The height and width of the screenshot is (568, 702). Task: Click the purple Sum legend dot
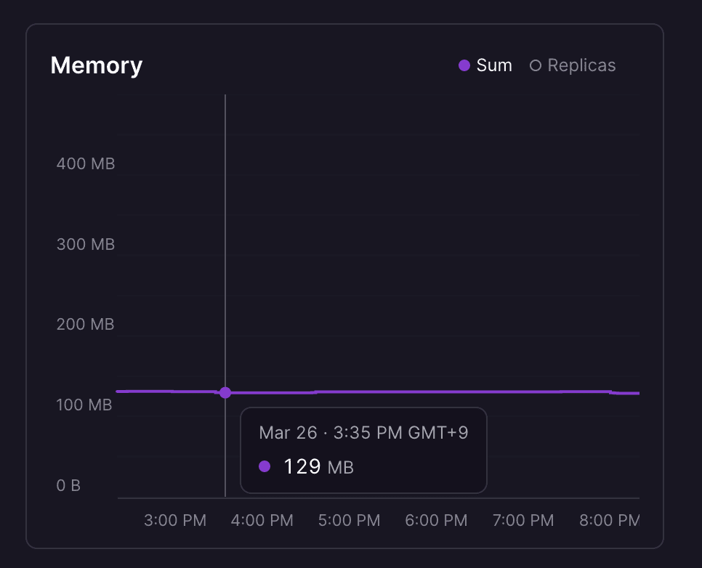point(464,66)
